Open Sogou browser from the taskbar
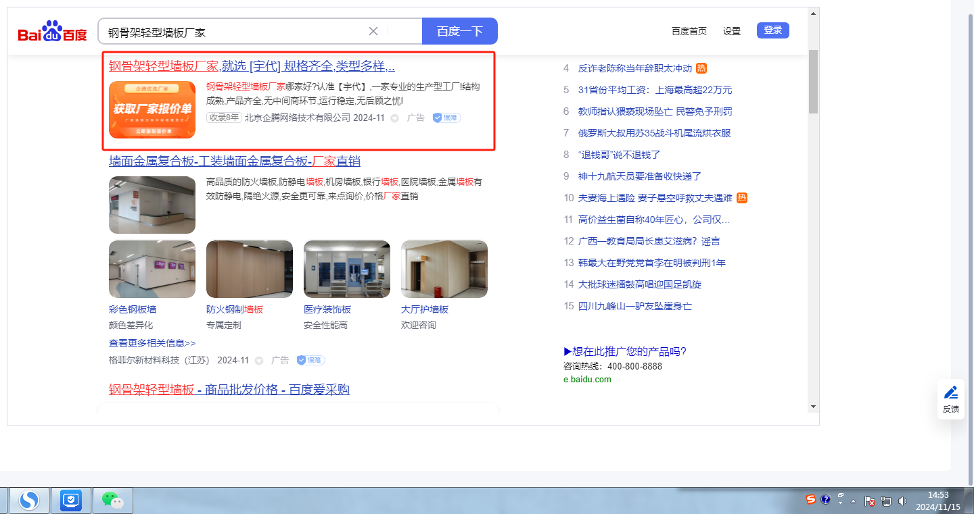The width and height of the screenshot is (974, 514). 28,500
